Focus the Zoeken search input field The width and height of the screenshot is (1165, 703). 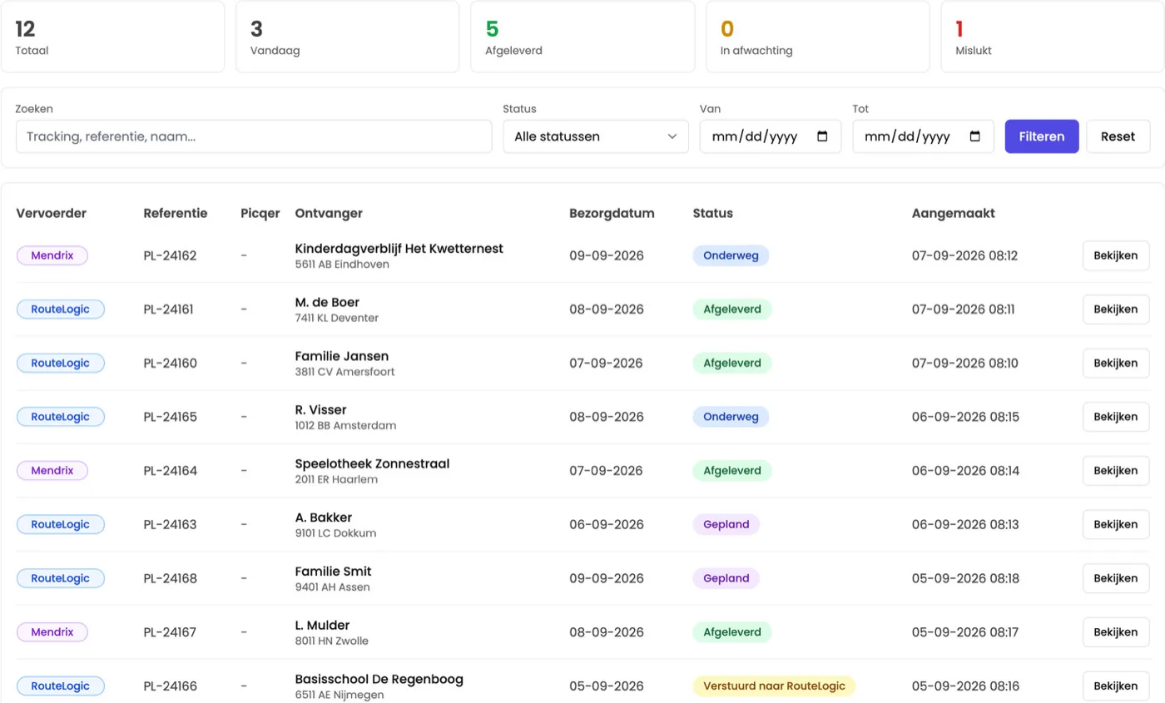click(x=254, y=136)
